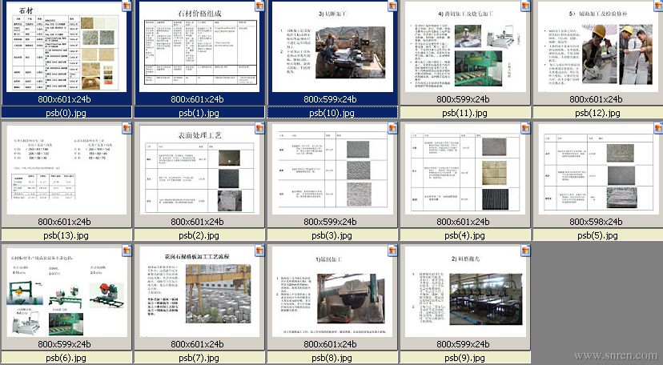Click file type icon on psb(0).jpg
The width and height of the screenshot is (663, 365).
[x=127, y=6]
